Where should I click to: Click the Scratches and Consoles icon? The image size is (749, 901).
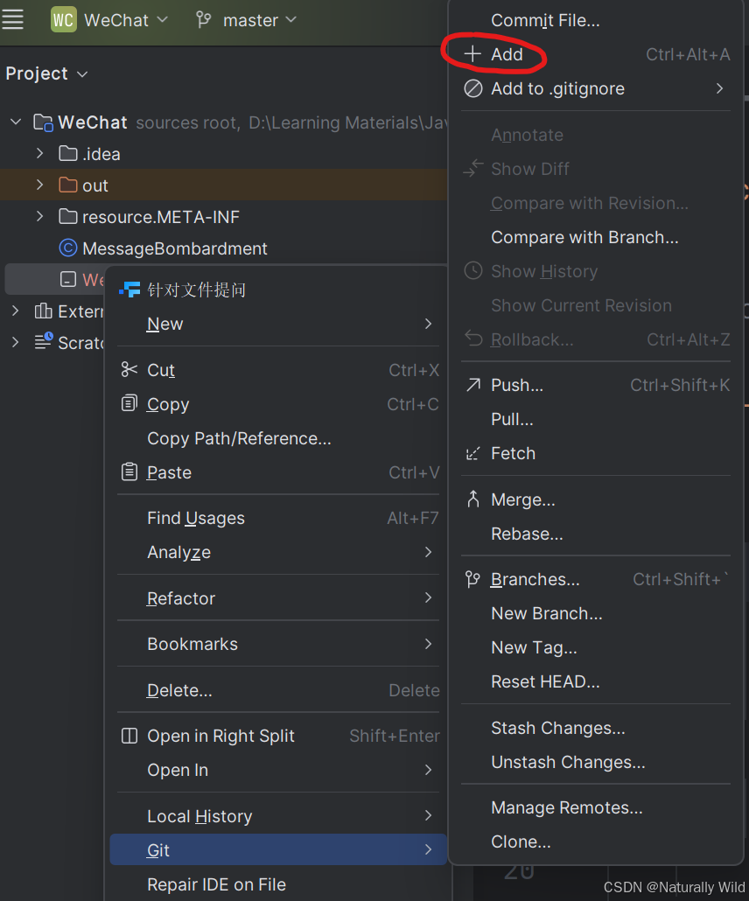coord(44,341)
